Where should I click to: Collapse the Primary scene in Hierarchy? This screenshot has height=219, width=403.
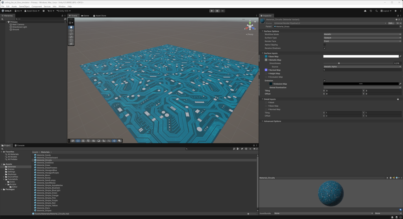[x=6, y=22]
